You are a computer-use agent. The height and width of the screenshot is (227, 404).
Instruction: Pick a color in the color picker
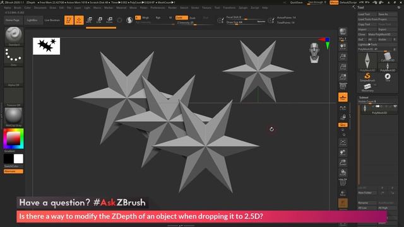pos(13,139)
